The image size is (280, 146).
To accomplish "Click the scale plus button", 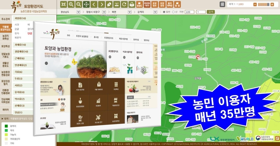I will pyautogui.click(x=272, y=4).
